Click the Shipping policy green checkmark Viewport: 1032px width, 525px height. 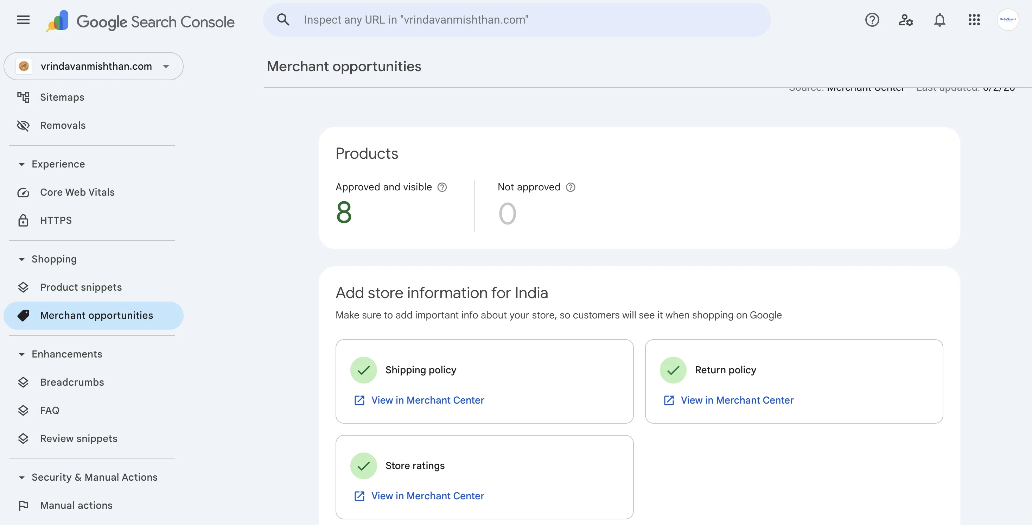(363, 370)
